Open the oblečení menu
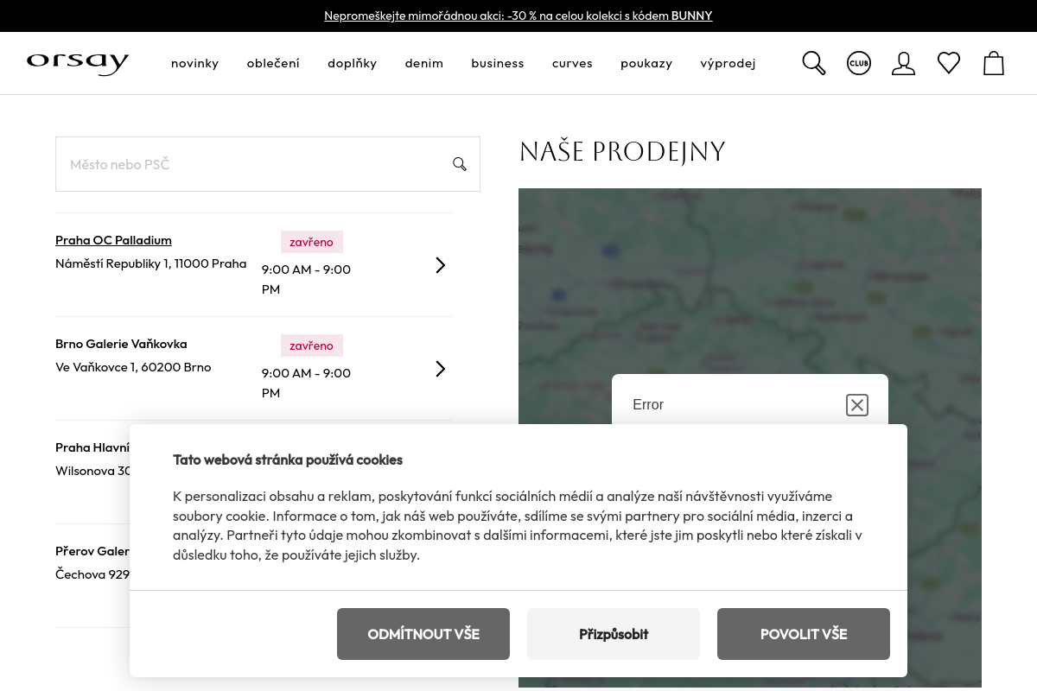The width and height of the screenshot is (1037, 691). (273, 63)
